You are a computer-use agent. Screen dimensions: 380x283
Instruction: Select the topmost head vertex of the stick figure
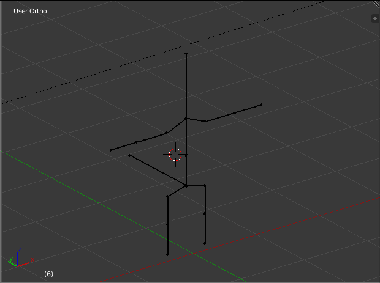(x=186, y=53)
